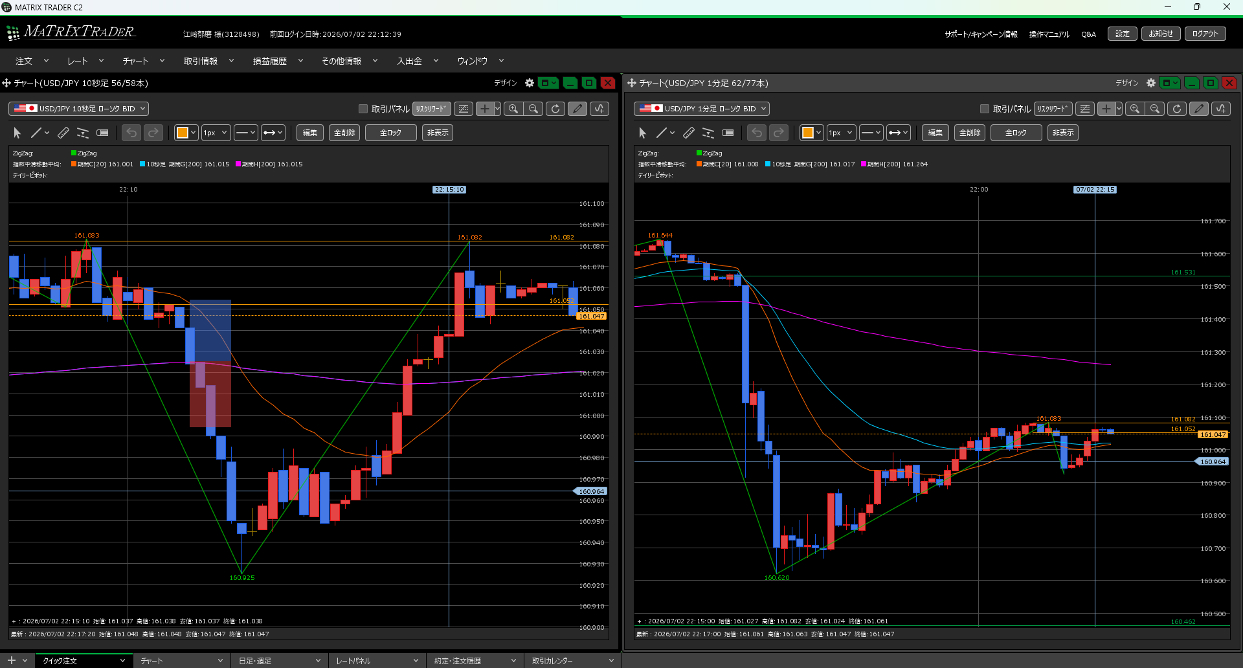Toggle 全ロック in the 1分足 chart
1243x668 pixels.
[1016, 133]
